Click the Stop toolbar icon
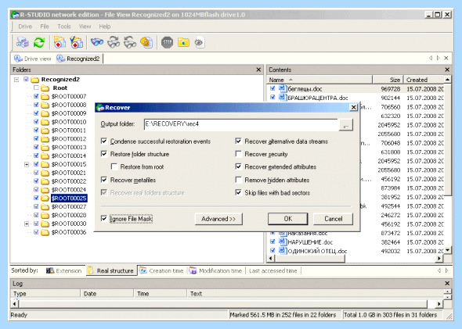This screenshot has height=329, width=462. (x=167, y=43)
